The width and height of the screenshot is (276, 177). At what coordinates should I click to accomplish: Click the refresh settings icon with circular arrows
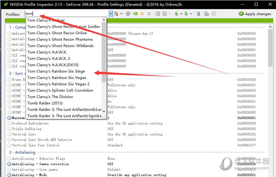[x=128, y=14]
